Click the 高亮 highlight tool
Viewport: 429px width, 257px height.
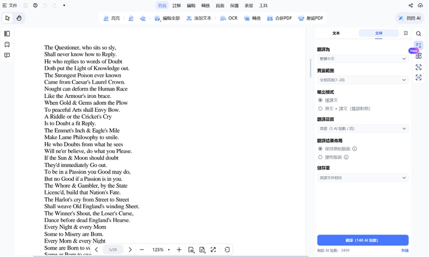click(112, 18)
